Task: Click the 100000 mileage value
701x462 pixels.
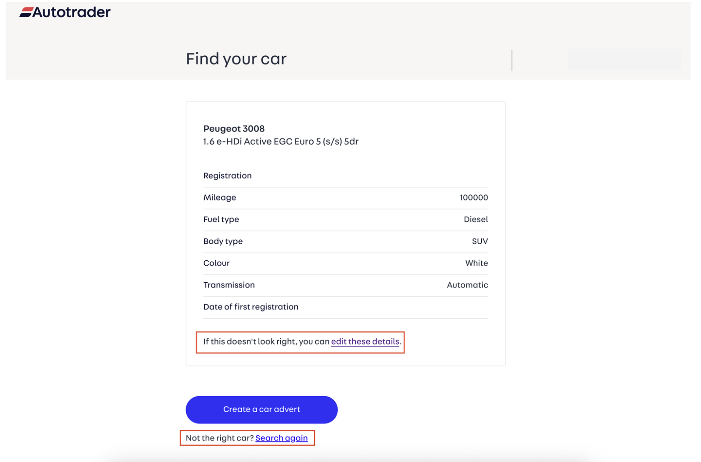Action: [x=473, y=198]
